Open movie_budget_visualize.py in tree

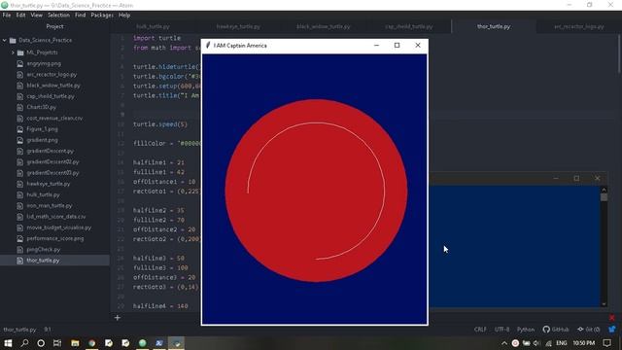58,227
